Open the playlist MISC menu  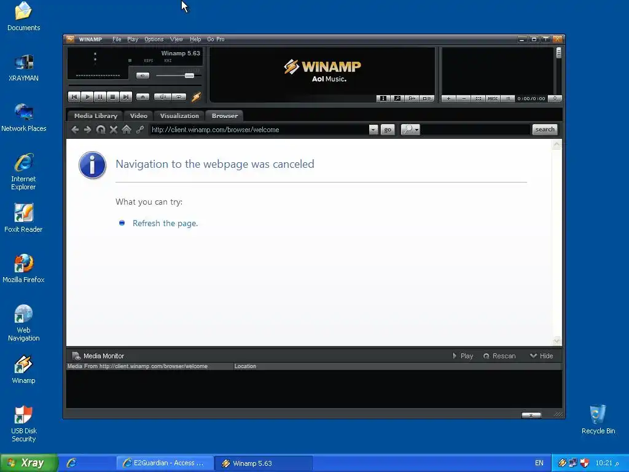click(x=493, y=98)
